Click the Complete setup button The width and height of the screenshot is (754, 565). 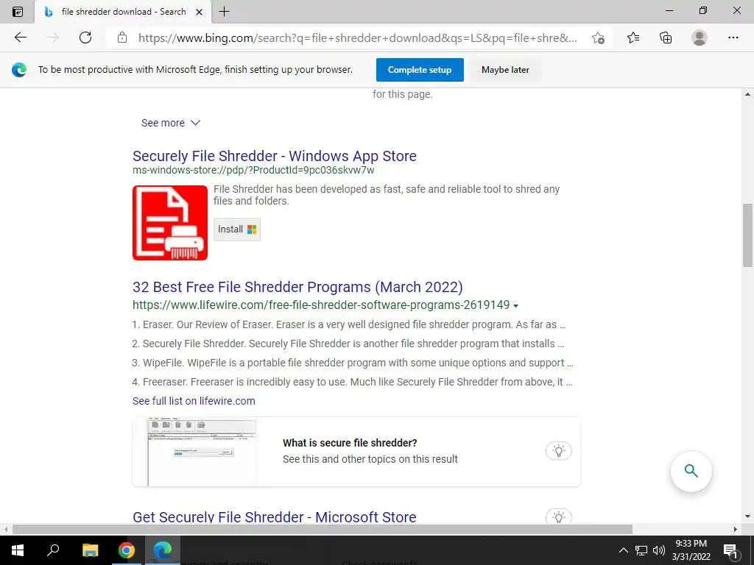click(x=420, y=70)
